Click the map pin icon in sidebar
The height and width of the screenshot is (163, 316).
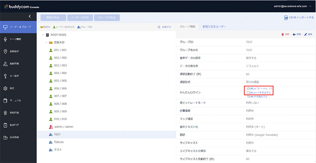point(6,51)
